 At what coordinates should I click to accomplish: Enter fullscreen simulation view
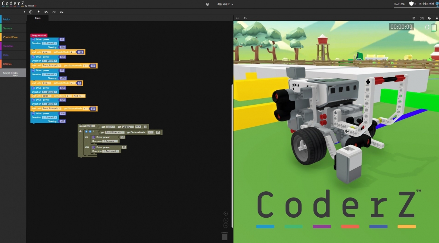pyautogui.click(x=237, y=18)
